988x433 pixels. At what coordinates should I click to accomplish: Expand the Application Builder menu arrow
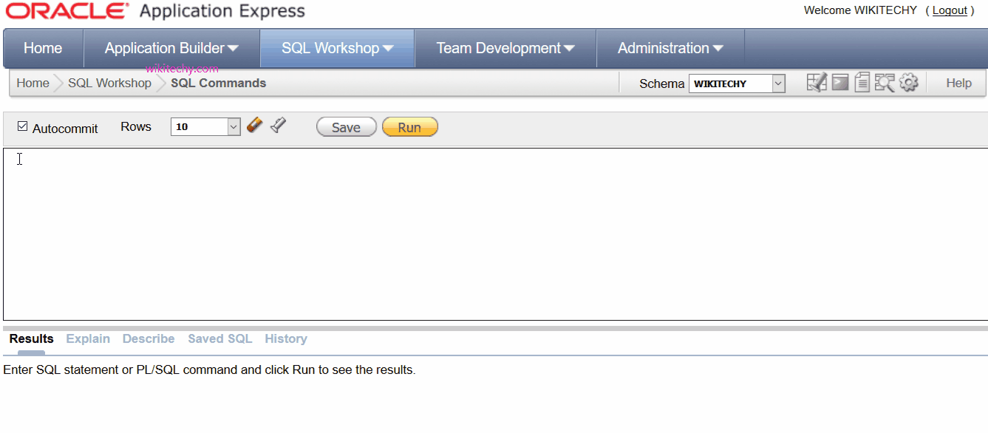[233, 49]
